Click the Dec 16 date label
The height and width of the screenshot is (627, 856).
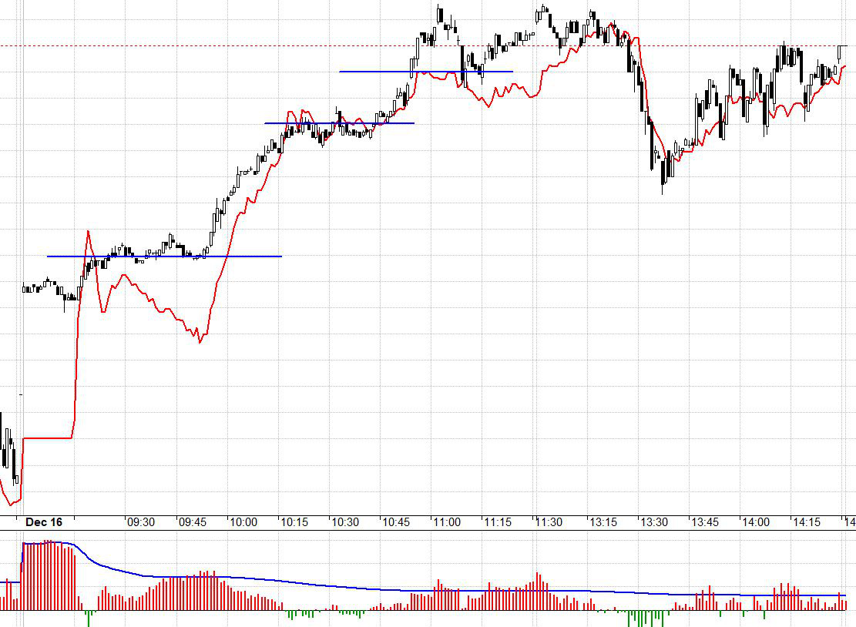point(44,522)
